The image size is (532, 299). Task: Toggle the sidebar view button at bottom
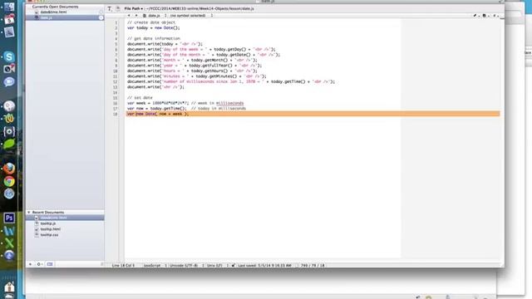point(50,264)
